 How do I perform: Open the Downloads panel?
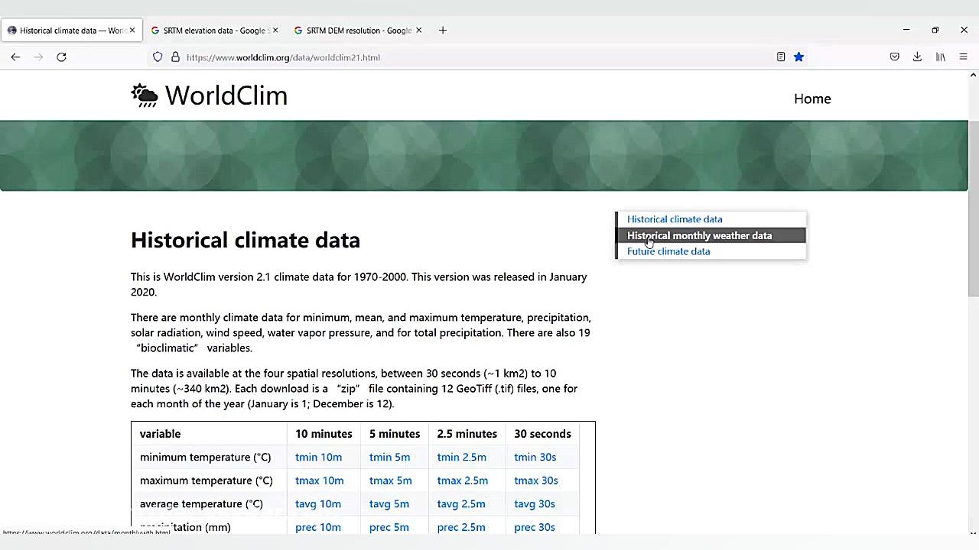coord(917,57)
